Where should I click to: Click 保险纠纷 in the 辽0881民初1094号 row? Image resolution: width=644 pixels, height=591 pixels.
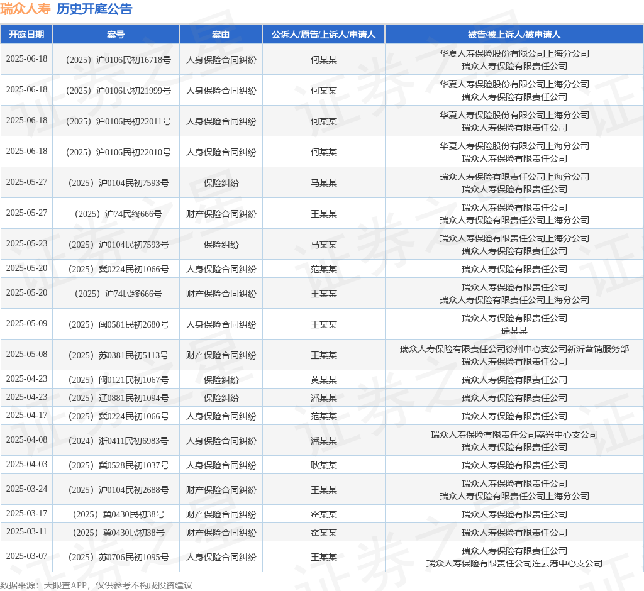221,398
